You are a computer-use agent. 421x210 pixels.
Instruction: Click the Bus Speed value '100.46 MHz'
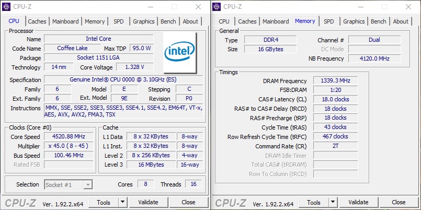[69, 155]
